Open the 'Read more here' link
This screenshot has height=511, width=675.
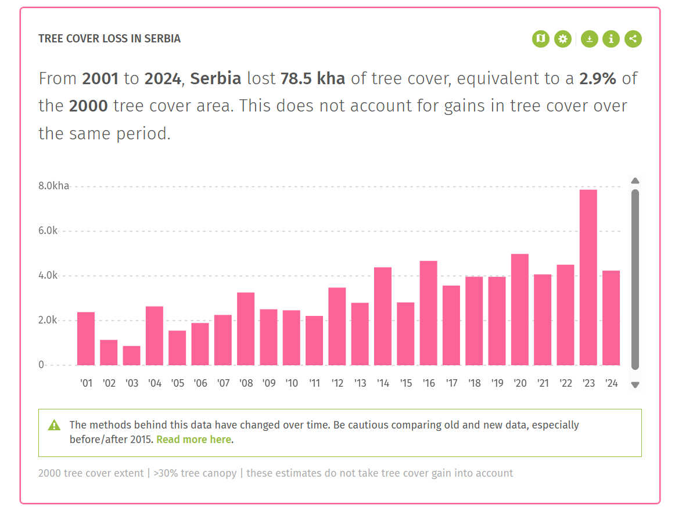pyautogui.click(x=193, y=440)
